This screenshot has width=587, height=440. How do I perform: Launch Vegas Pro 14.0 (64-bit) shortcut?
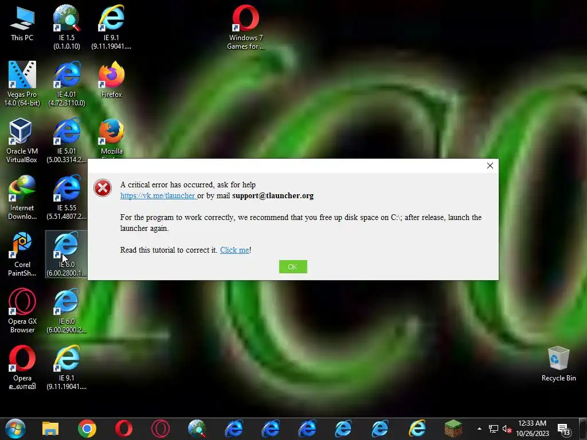[22, 84]
